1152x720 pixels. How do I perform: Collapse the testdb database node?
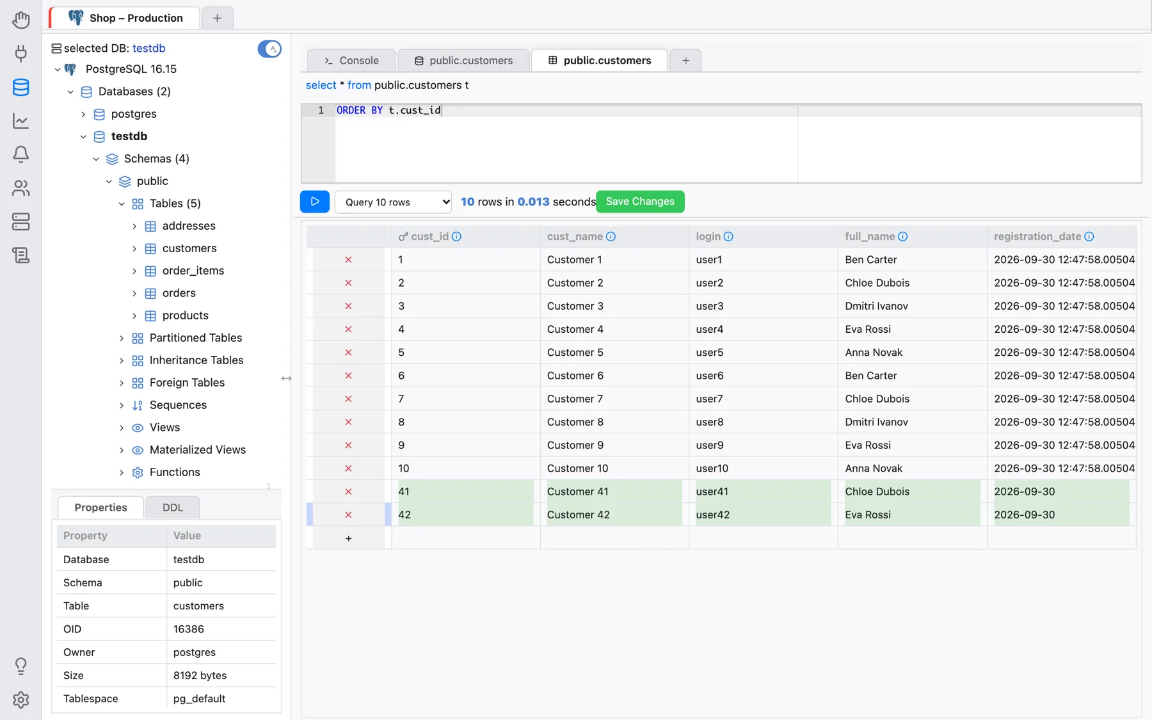[x=83, y=136]
